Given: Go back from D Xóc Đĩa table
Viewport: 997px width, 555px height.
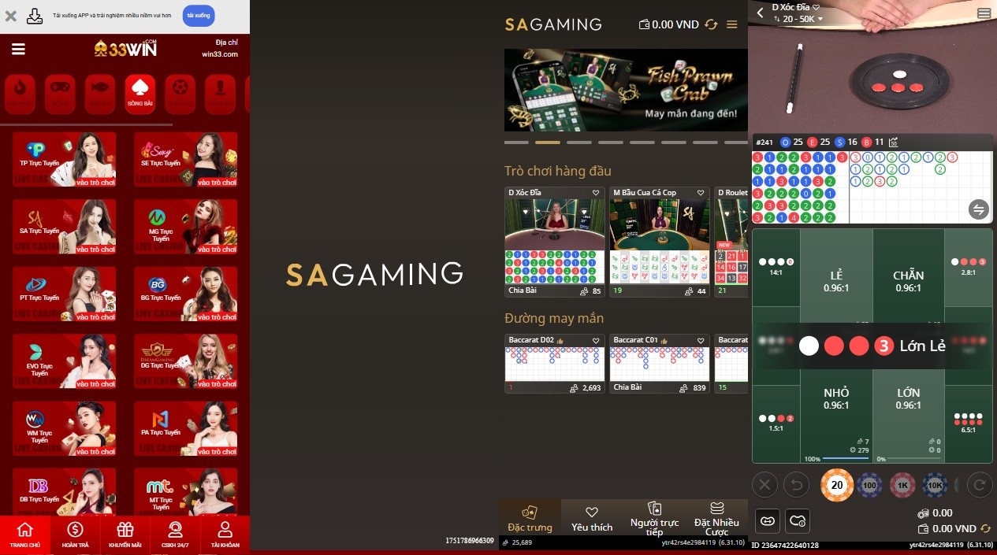Looking at the screenshot, I should (x=761, y=13).
